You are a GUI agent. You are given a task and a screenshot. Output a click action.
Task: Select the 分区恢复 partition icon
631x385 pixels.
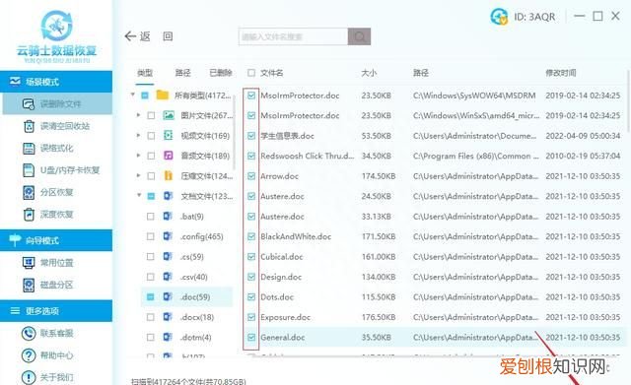click(29, 193)
